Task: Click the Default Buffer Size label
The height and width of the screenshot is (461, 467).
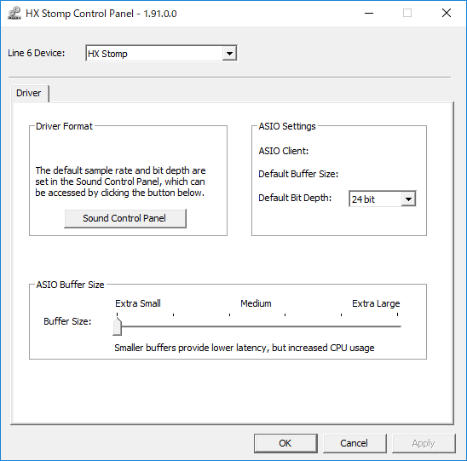Action: point(298,174)
